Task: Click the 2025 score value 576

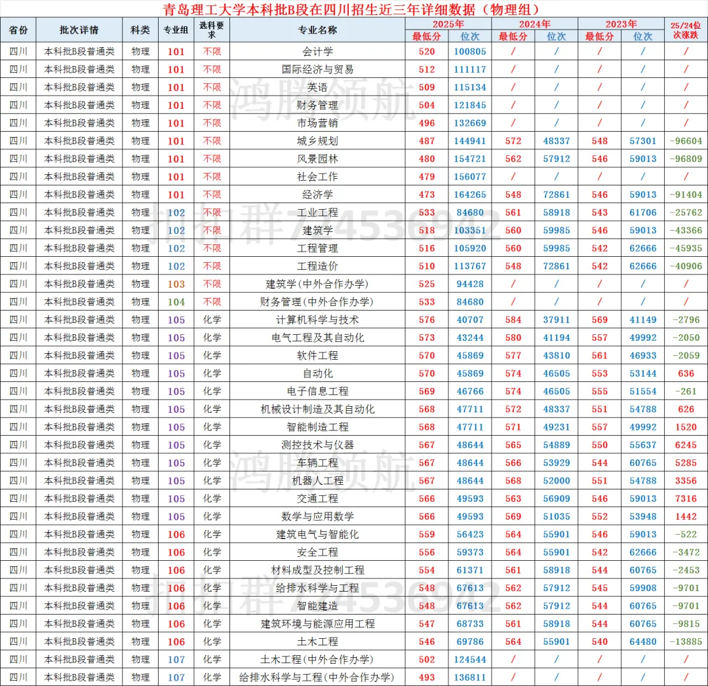Action: 427,320
